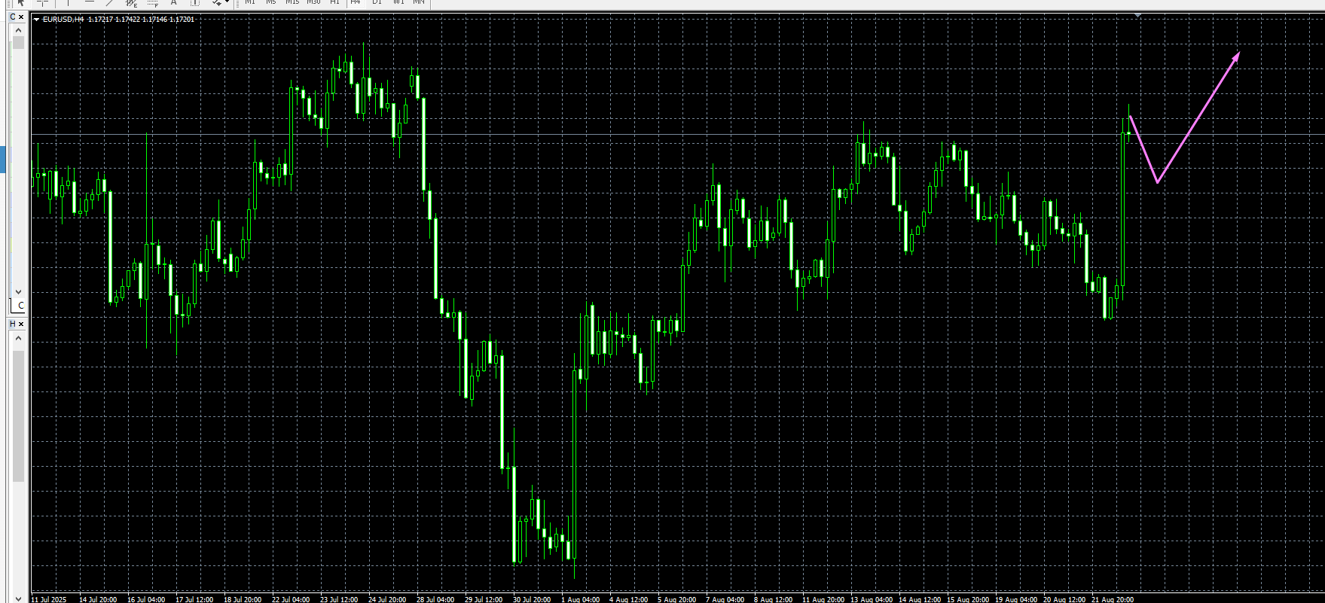1325x603 pixels.
Task: Click the '22 Jul 04:00' time axis label
Action: tap(291, 599)
